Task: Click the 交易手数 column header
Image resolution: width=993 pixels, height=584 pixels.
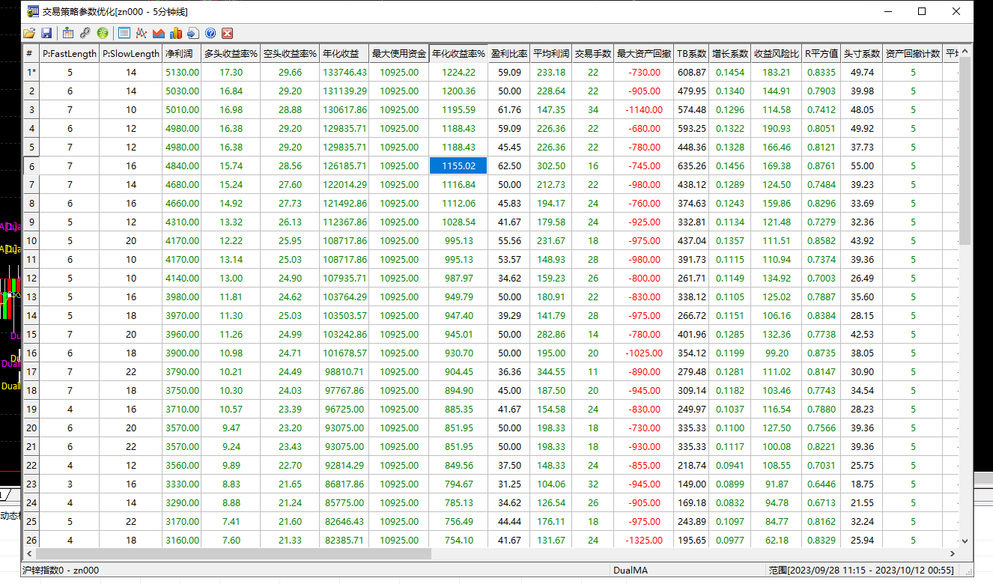Action: [593, 53]
